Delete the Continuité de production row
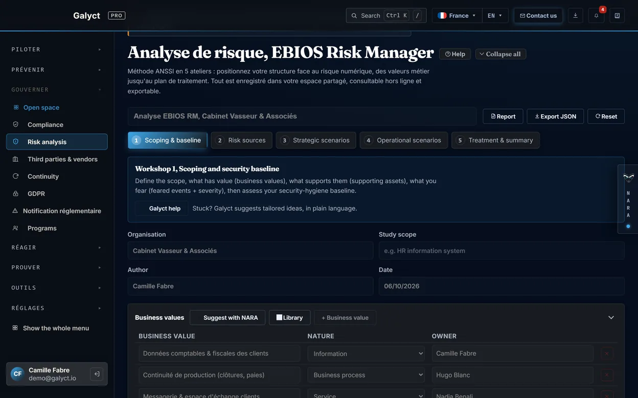Screen dimensions: 638x398 click(x=607, y=375)
